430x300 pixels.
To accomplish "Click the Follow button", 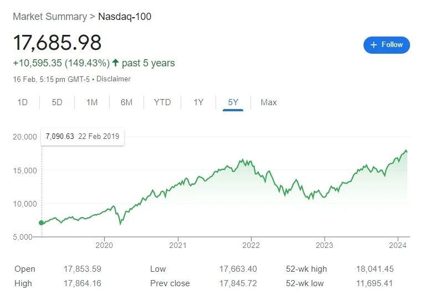I will tap(386, 45).
